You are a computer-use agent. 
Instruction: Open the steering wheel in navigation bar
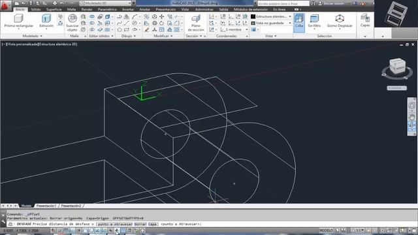tap(411, 106)
